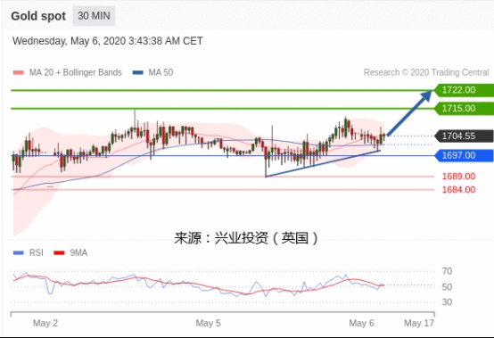Image resolution: width=494 pixels, height=338 pixels.
Task: Click the pink MA 20 legend swatch
Action: coord(18,73)
